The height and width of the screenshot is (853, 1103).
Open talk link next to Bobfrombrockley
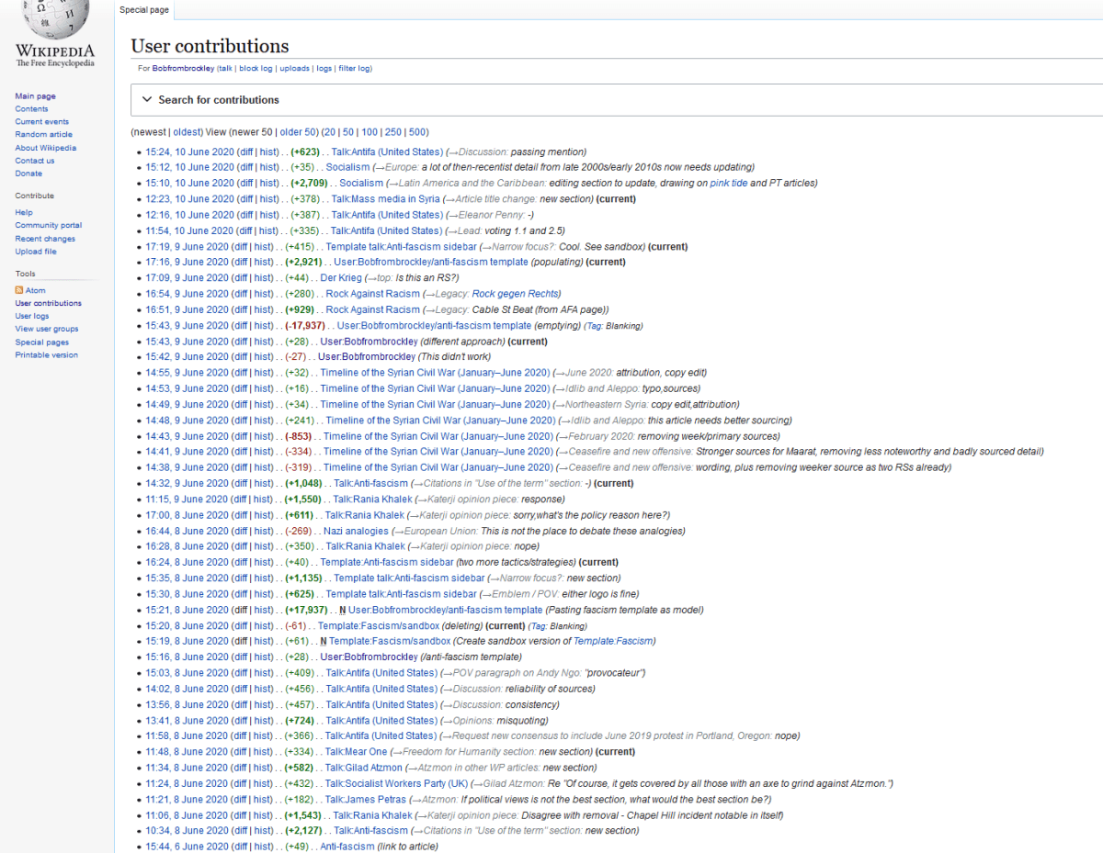pos(225,68)
